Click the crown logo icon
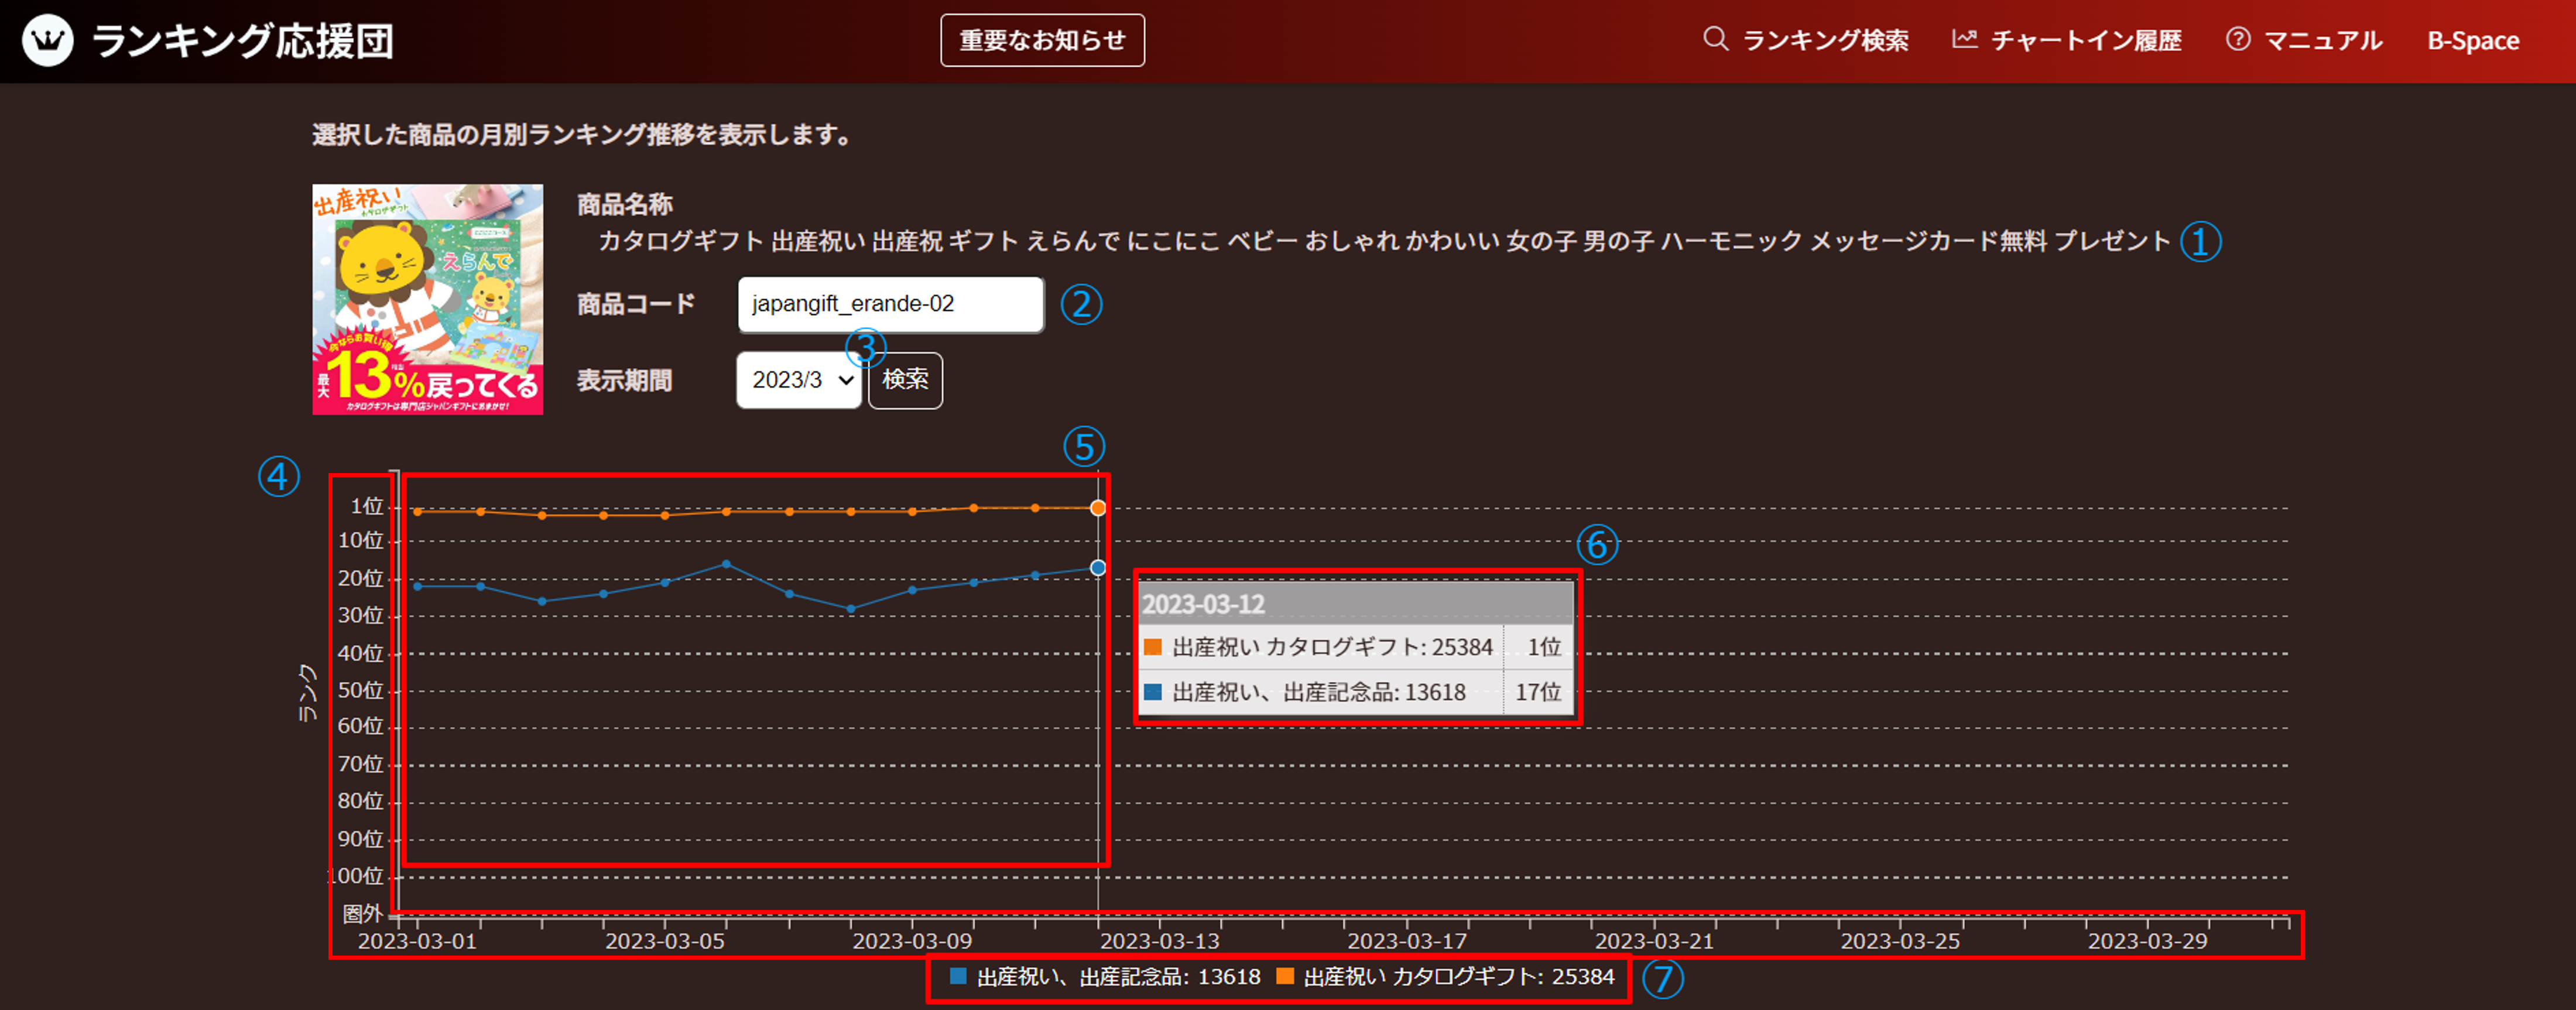The height and width of the screenshot is (1010, 2576). click(x=47, y=40)
